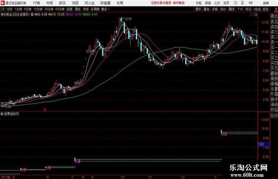This screenshot has width=278, height=179.
Task: Open the 公式 menu
Action: click(217, 3)
